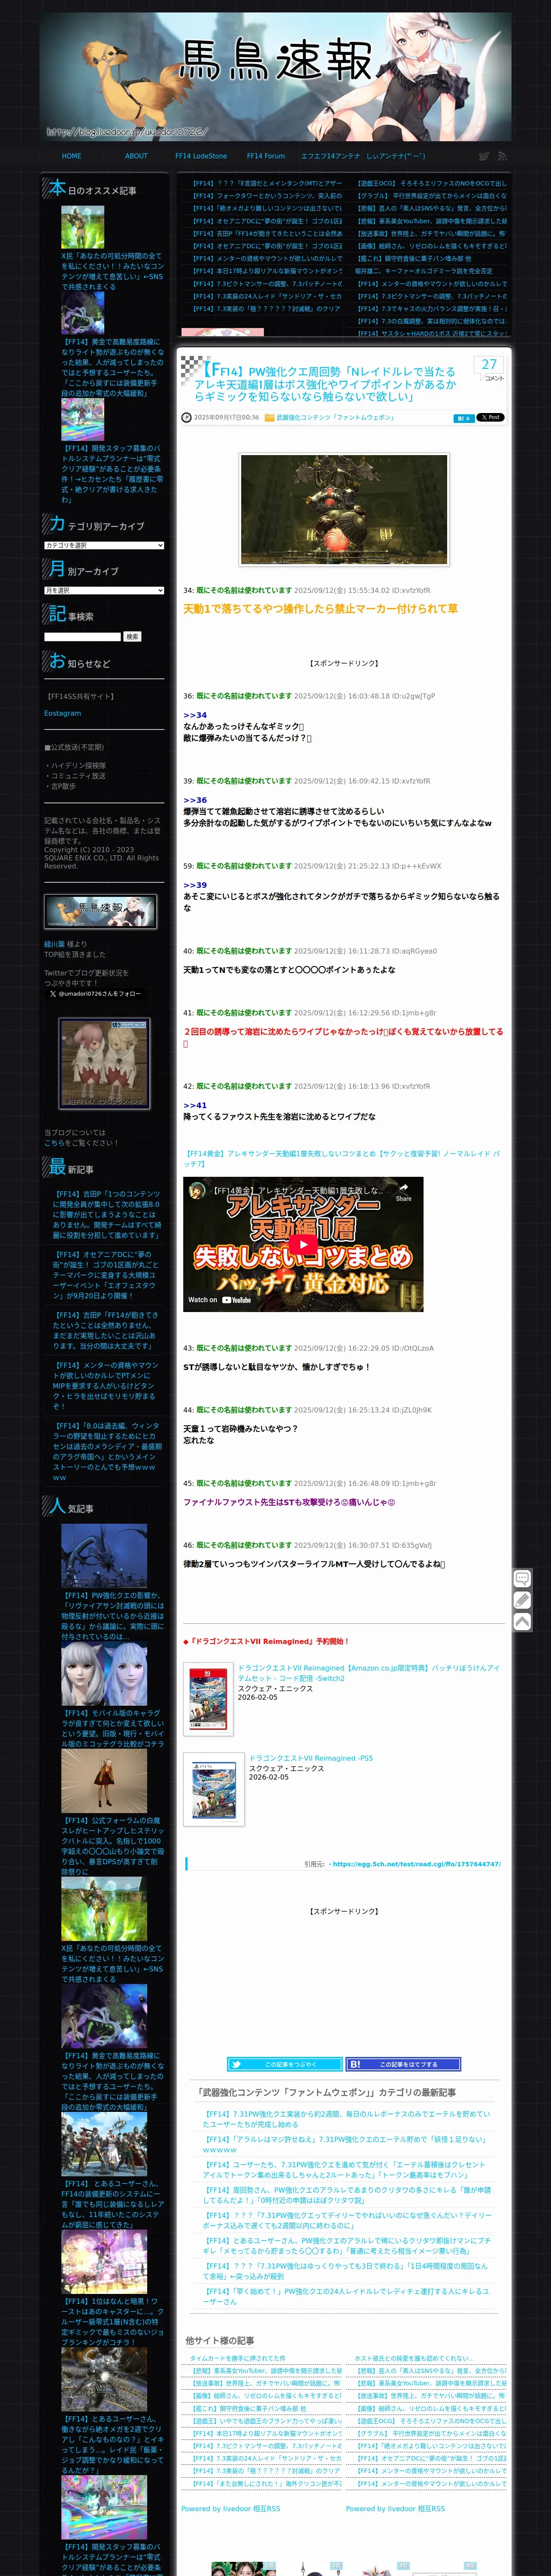This screenshot has height=2576, width=551.
Task: Play the embedded YouTube video
Action: 303,1245
